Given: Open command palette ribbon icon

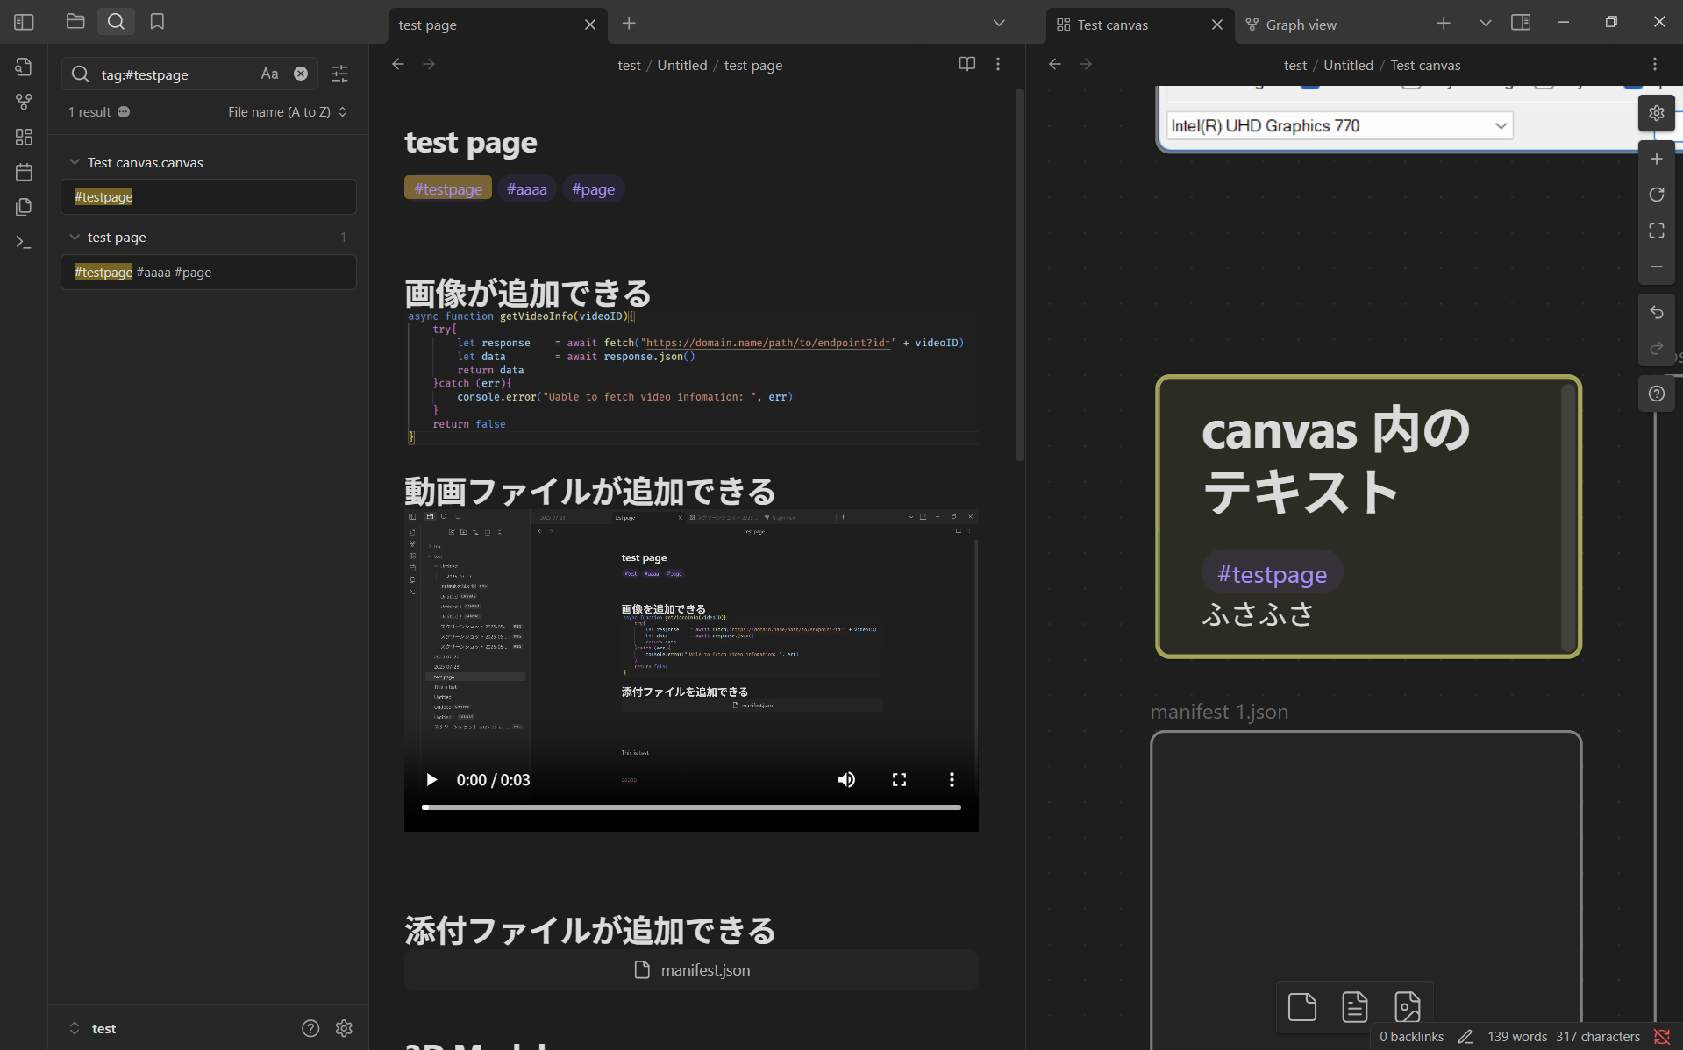Looking at the screenshot, I should 24,242.
